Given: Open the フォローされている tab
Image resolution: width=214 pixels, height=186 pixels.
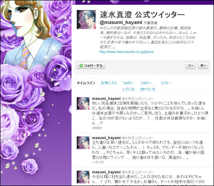Looking at the screenshot, I should (148, 86).
